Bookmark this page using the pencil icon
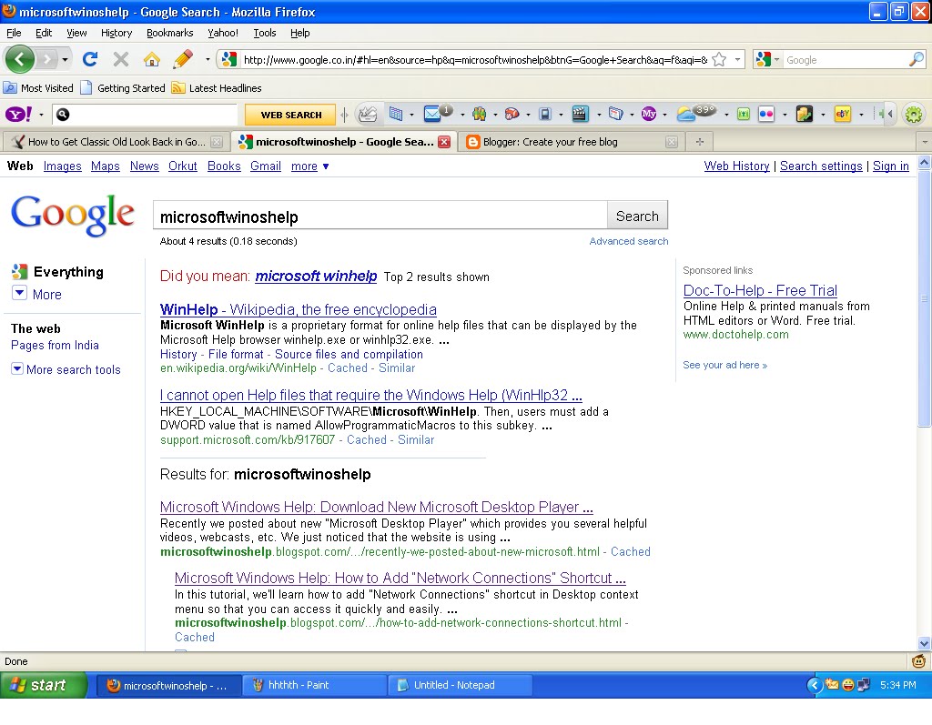Viewport: 932px width, 725px height. pyautogui.click(x=181, y=58)
